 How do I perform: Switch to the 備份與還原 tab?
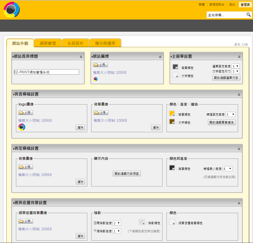tap(105, 43)
